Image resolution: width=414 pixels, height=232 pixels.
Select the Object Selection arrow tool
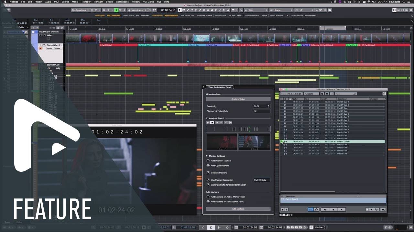pyautogui.click(x=180, y=10)
